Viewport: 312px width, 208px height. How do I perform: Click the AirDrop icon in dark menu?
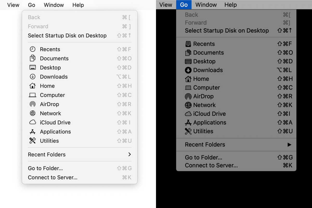[188, 96]
